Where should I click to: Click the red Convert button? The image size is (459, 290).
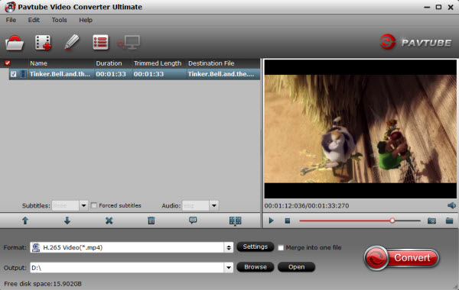402,258
